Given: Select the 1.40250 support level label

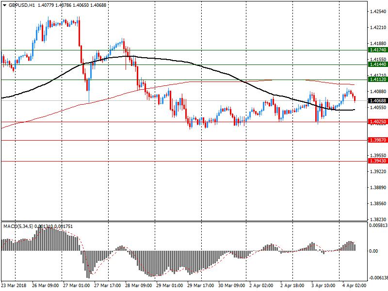Looking at the screenshot, I should click(x=377, y=122).
